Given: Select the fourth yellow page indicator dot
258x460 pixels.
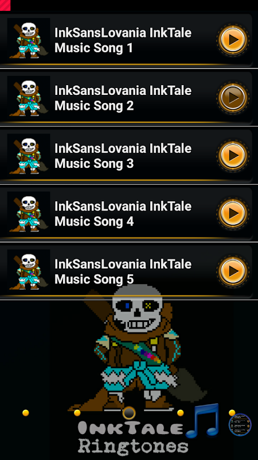Looking at the screenshot, I should (181, 413).
